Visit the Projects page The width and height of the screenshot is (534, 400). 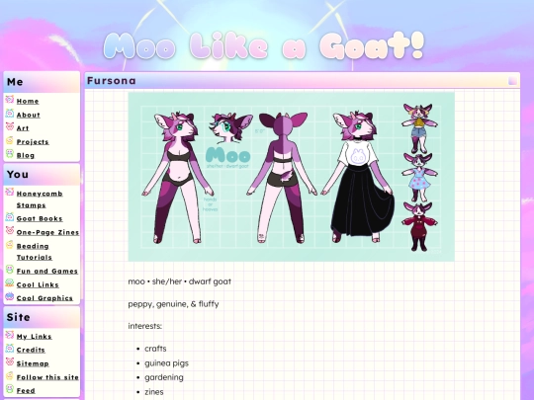(33, 142)
